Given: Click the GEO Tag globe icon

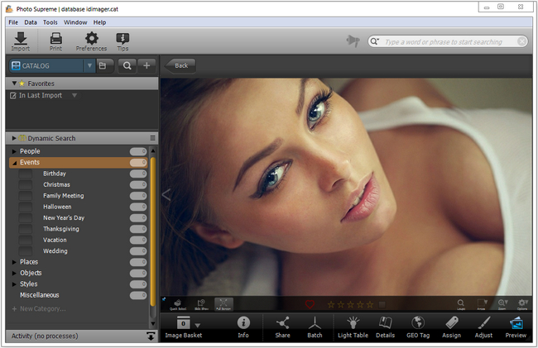Looking at the screenshot, I should (418, 327).
